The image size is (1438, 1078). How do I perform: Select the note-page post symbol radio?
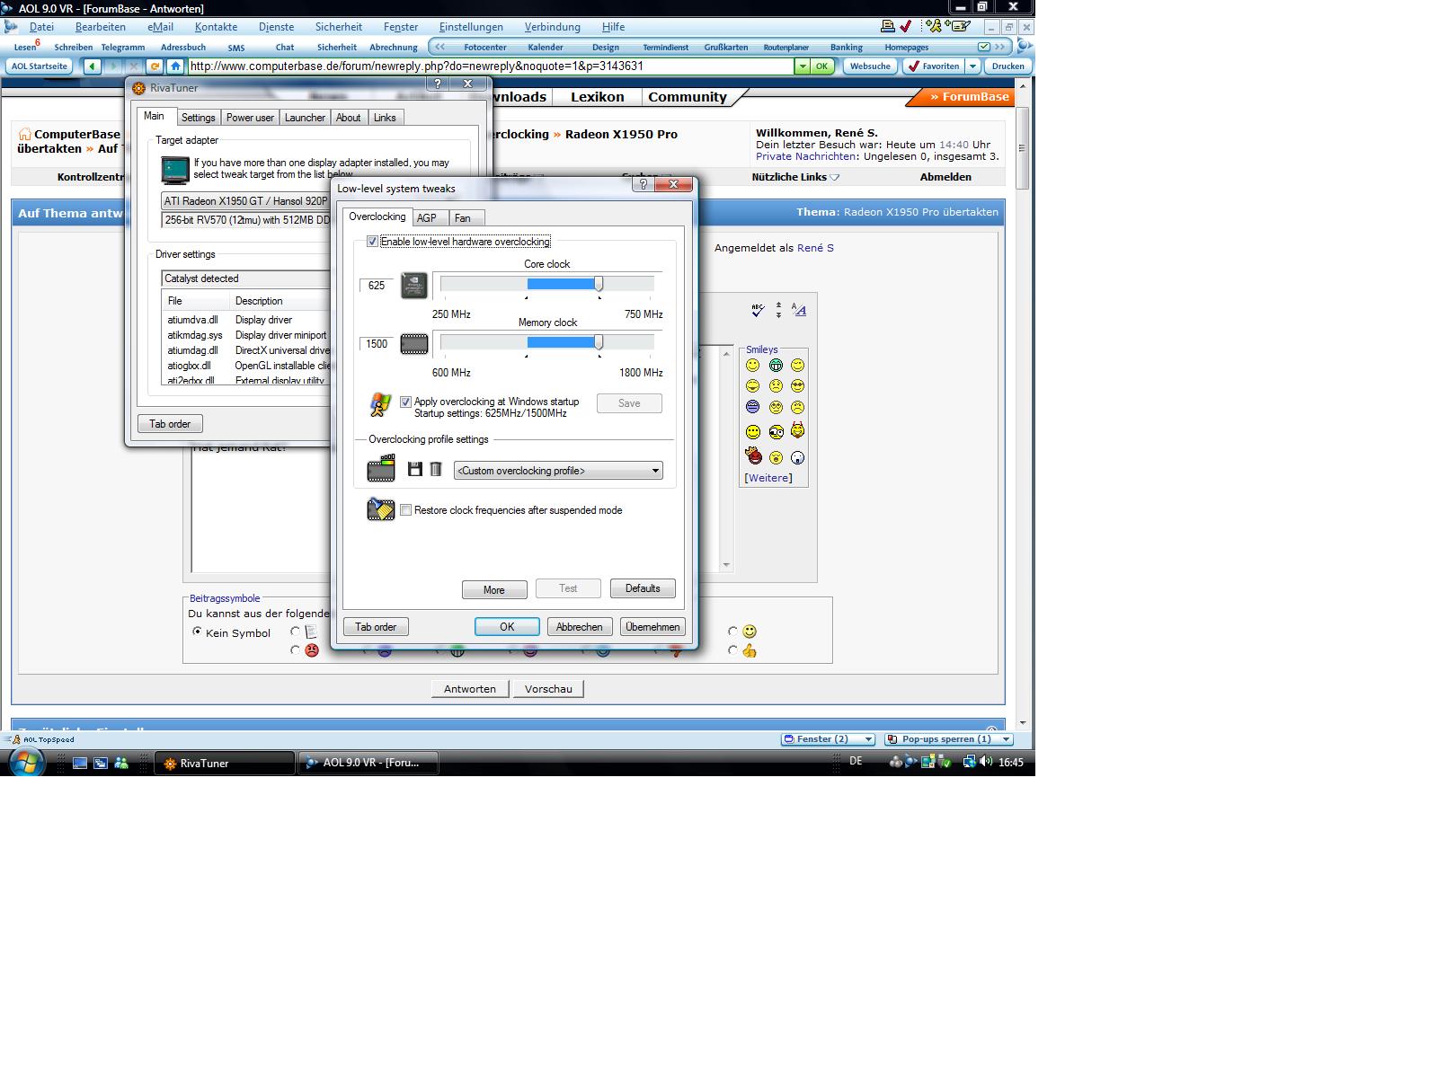(295, 632)
